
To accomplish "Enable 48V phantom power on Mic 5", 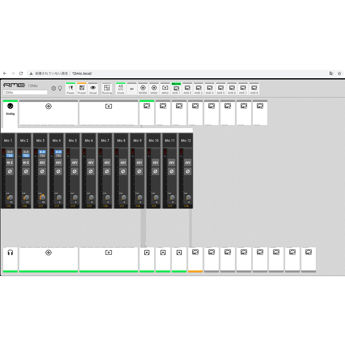I will pos(74,162).
